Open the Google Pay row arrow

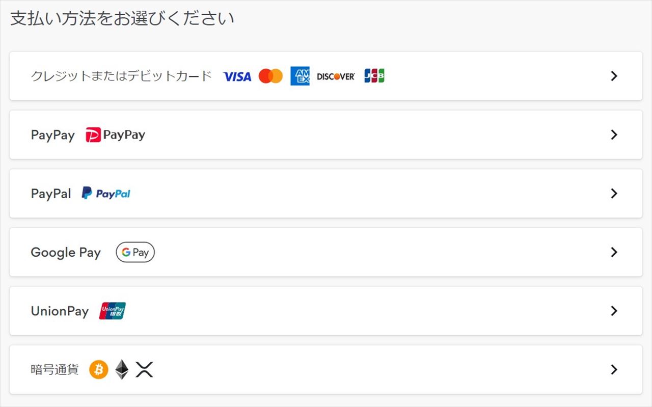(x=614, y=252)
